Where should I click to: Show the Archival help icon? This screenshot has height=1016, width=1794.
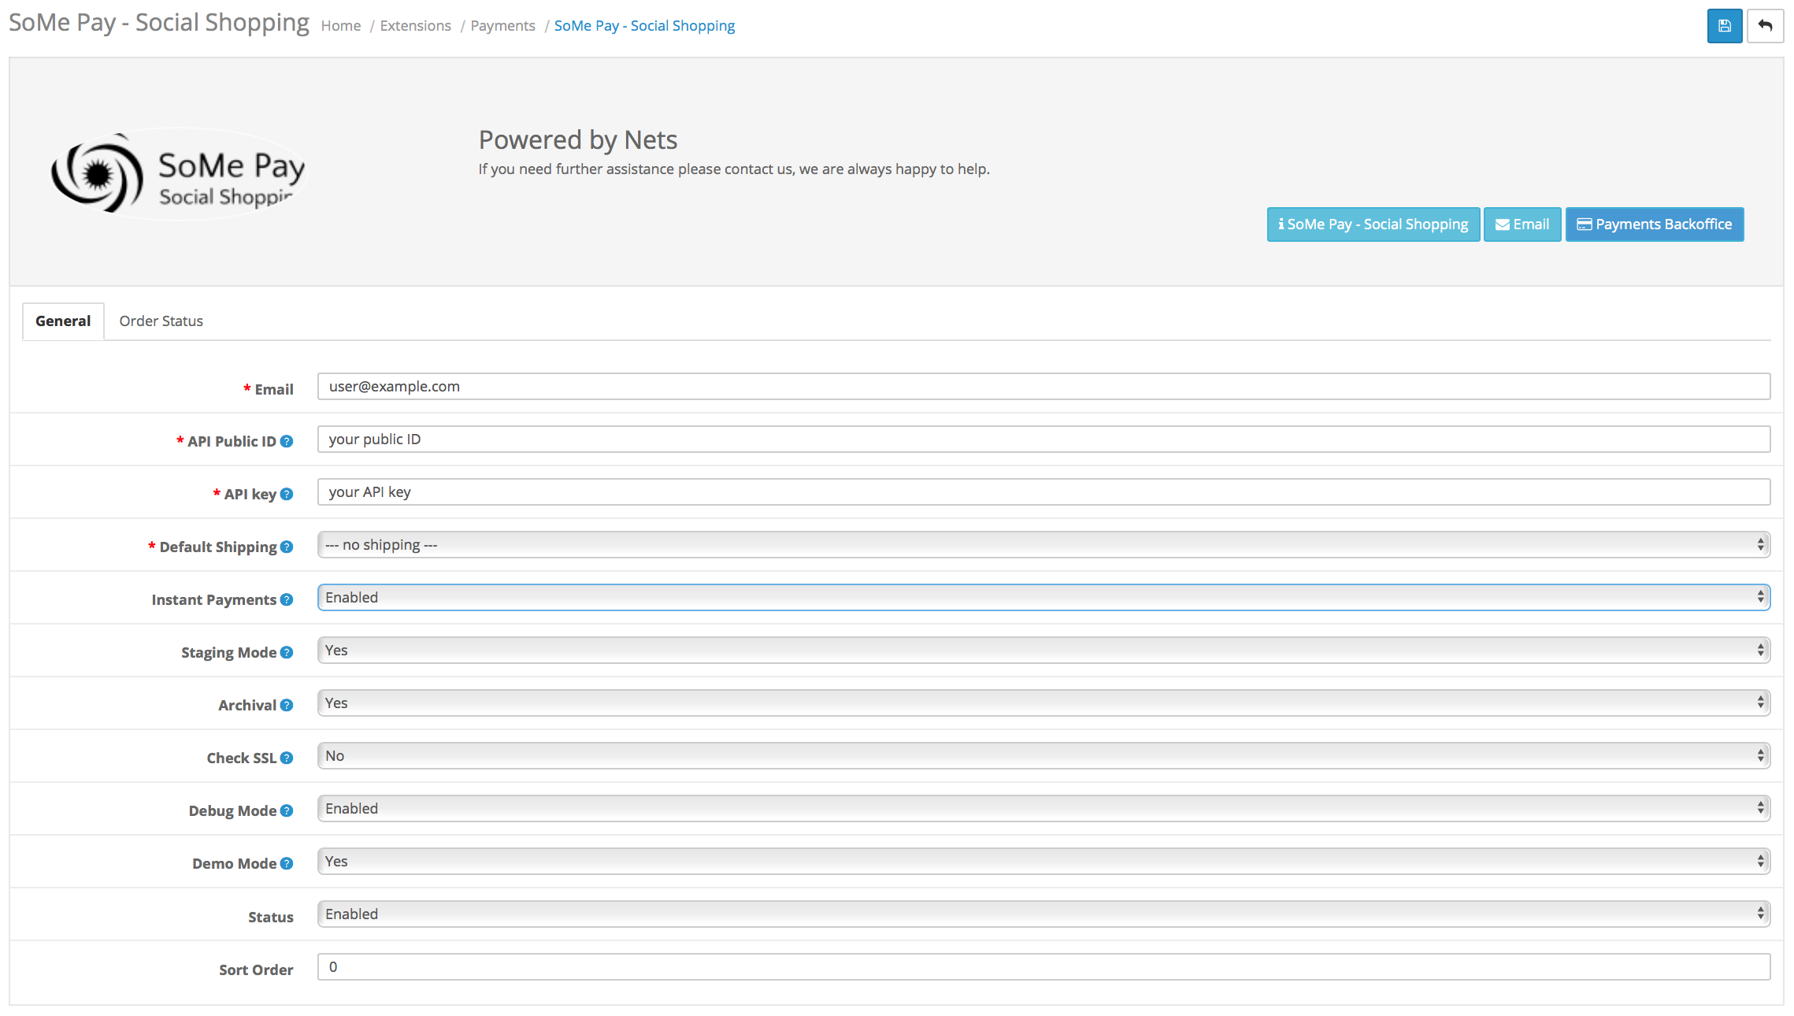[x=287, y=705]
